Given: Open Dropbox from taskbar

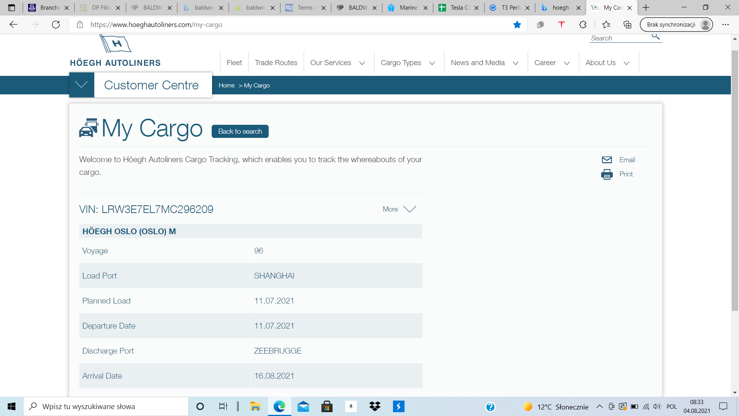Looking at the screenshot, I should (x=375, y=406).
